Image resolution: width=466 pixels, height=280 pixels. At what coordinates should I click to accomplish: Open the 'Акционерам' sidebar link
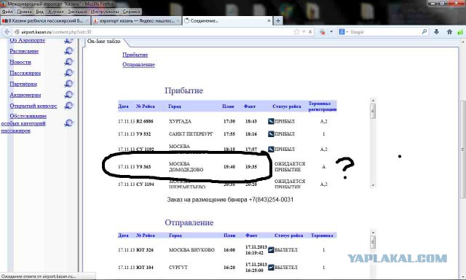tap(25, 96)
